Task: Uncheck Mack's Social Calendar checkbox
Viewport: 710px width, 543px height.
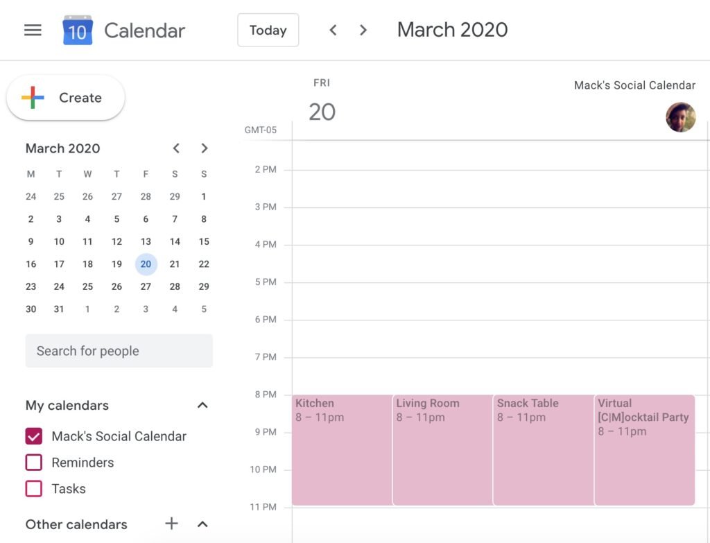Action: coord(34,436)
